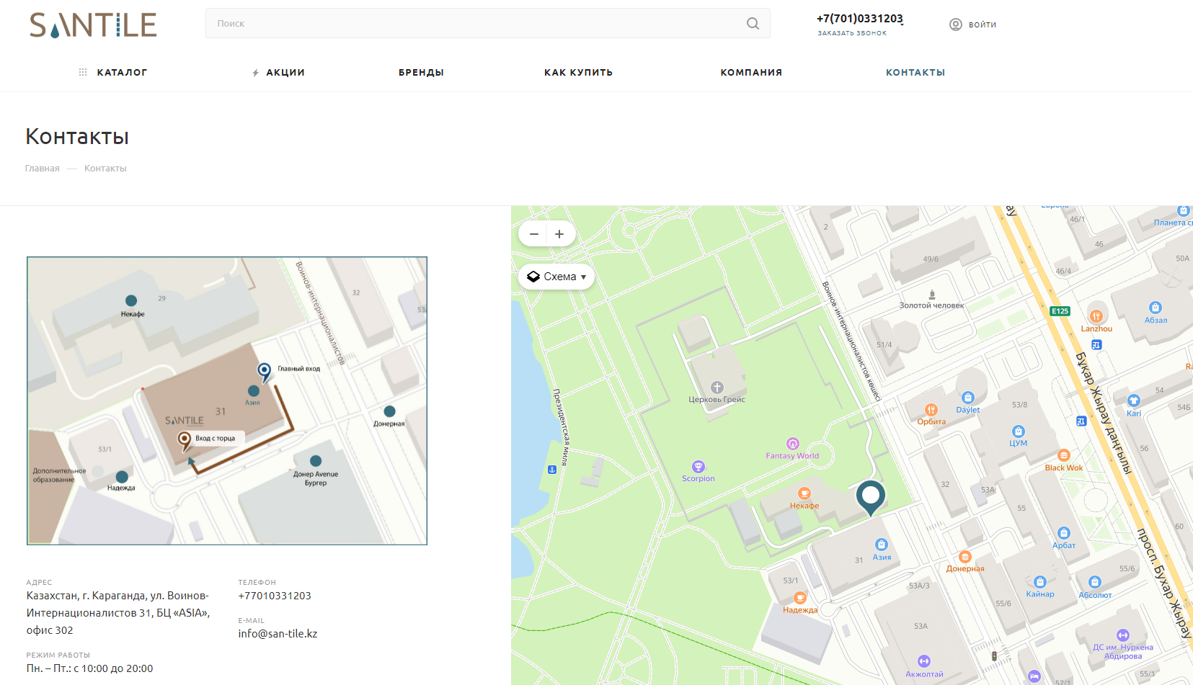Zoom in the map with plus button
Viewport: 1193px width, 685px height.
(x=559, y=234)
